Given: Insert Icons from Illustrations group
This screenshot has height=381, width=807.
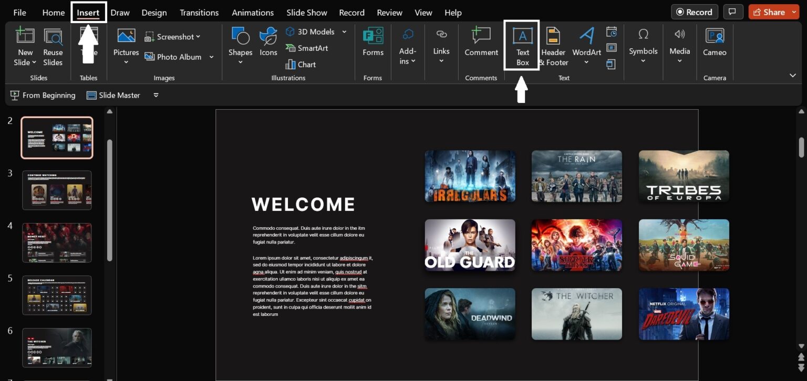Looking at the screenshot, I should (268, 41).
